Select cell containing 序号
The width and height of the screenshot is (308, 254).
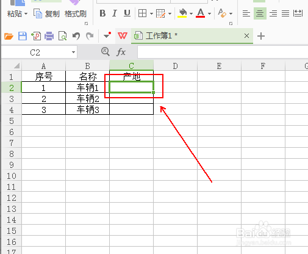click(x=44, y=76)
